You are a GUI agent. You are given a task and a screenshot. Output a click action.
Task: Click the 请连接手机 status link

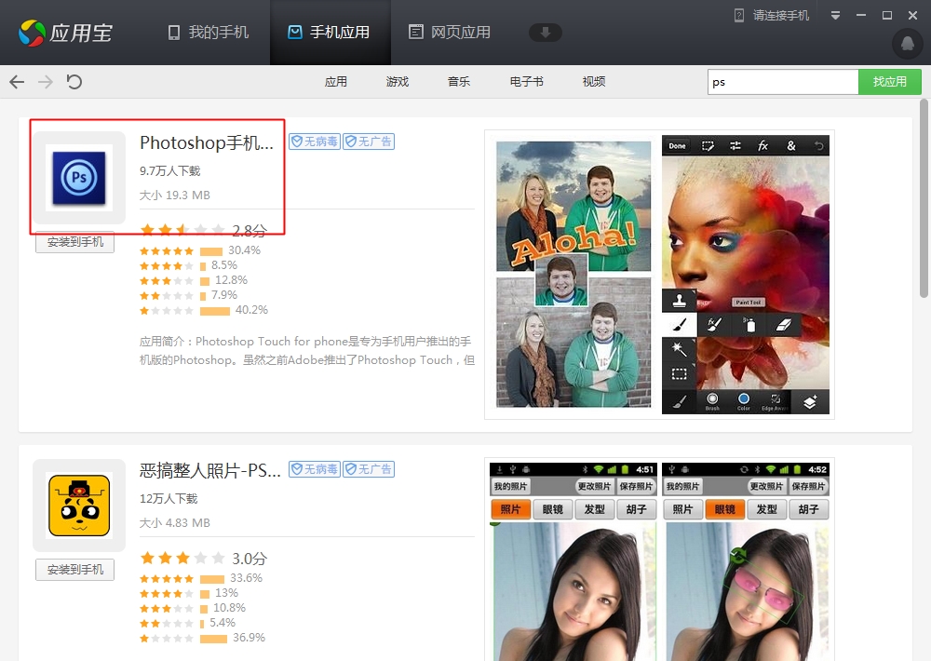pyautogui.click(x=772, y=16)
